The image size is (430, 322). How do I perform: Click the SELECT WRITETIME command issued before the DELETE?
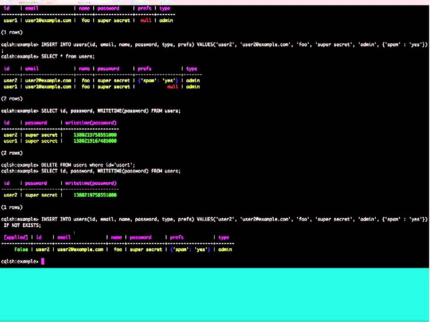[111, 111]
